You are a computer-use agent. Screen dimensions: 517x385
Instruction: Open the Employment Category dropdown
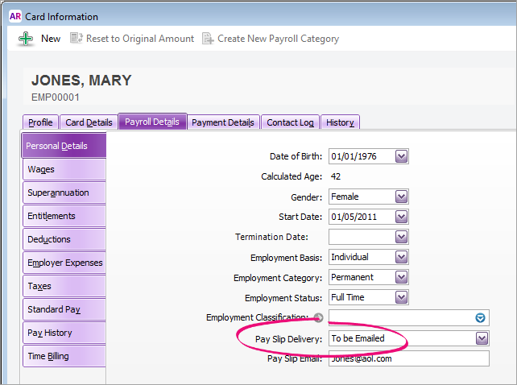click(401, 277)
